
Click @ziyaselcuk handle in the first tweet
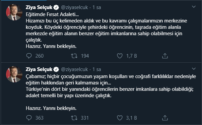click(x=74, y=7)
